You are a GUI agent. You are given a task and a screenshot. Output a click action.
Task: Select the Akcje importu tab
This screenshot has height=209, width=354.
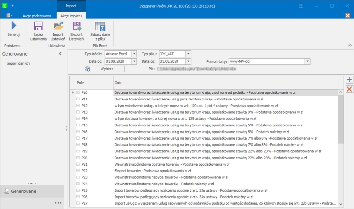pos(71,16)
